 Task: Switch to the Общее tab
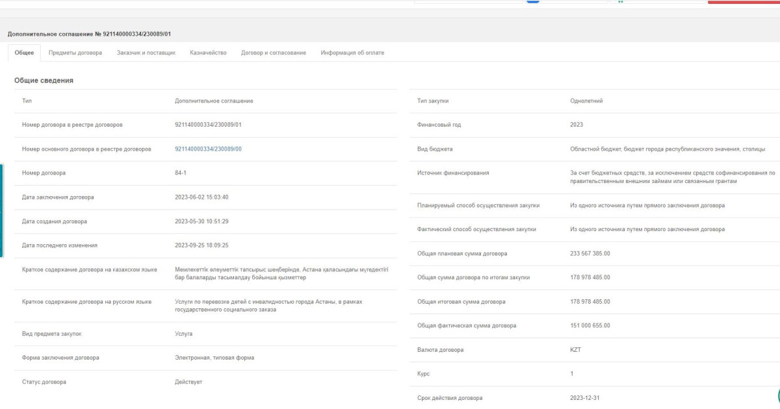point(24,53)
